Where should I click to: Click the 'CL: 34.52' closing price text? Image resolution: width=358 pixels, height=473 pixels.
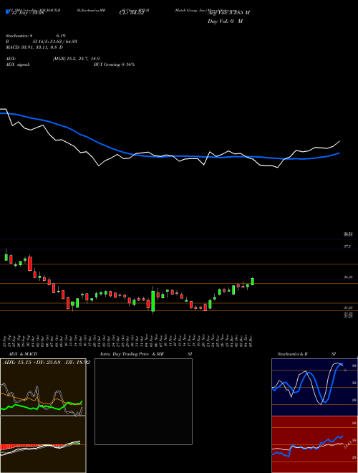coord(132,13)
